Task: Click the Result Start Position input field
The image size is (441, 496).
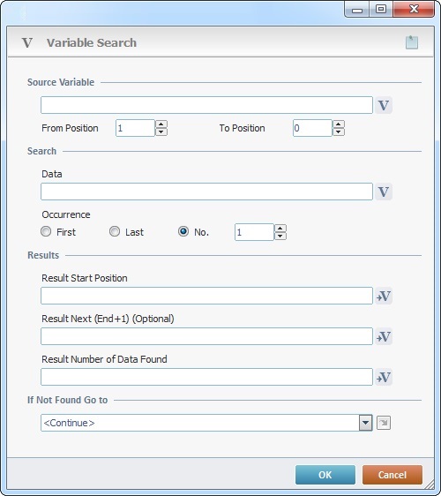Action: pyautogui.click(x=206, y=296)
